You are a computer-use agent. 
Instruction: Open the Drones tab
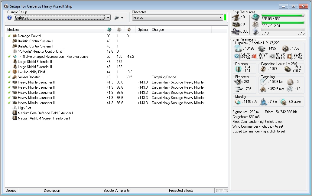(x=11, y=191)
